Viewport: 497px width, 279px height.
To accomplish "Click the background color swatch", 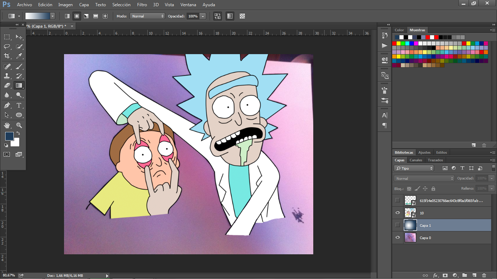I will 16,143.
